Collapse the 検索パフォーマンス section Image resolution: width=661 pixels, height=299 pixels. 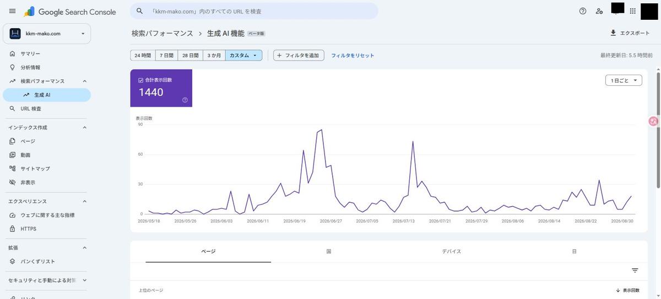84,81
